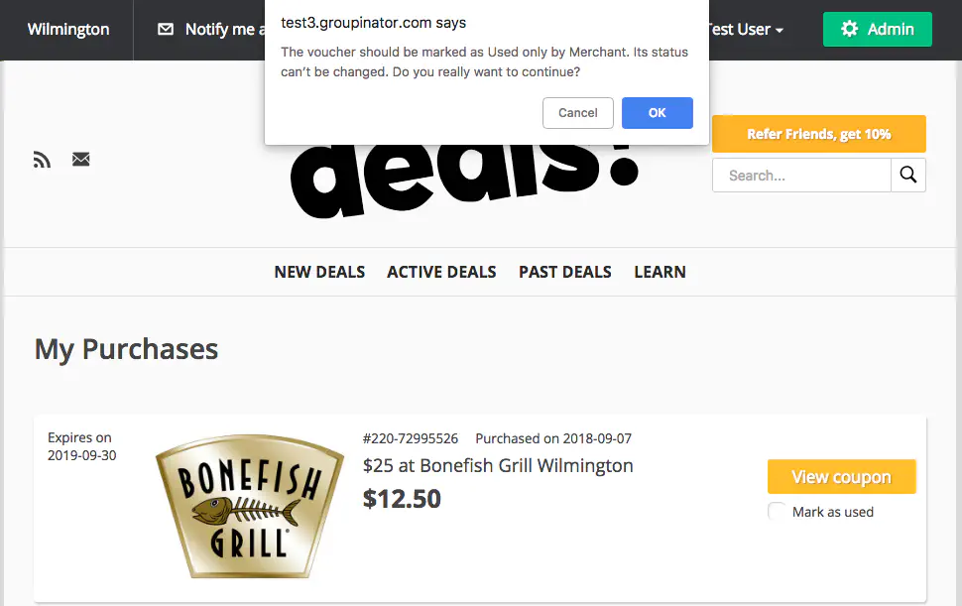
Task: Click the View coupon button
Action: [841, 476]
